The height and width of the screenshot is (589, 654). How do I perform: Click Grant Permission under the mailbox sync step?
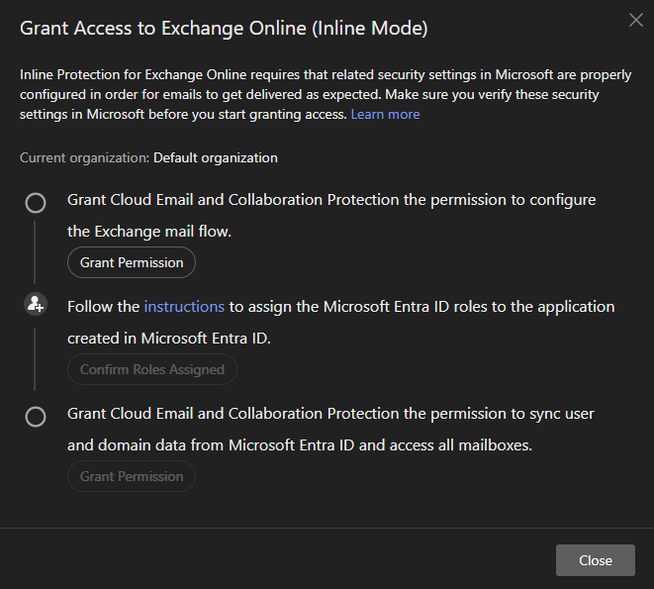132,476
